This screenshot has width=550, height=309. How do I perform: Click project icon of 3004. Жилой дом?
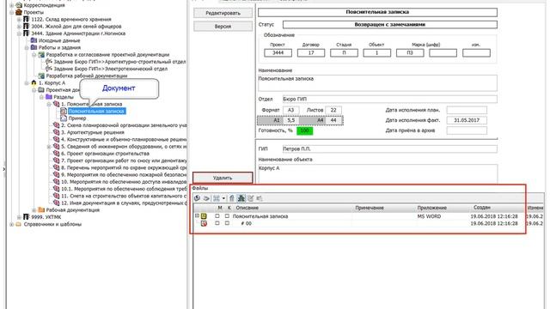coord(27,27)
